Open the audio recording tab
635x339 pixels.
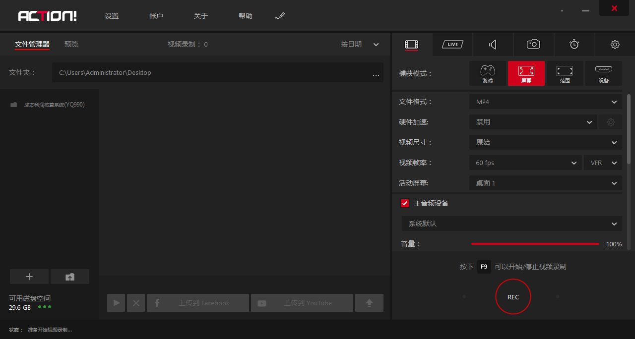coord(493,45)
